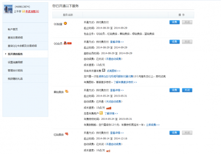Screen dimensions: 221x154
Task: Open 帐户首页 in the sidebar
Action: (13, 29)
